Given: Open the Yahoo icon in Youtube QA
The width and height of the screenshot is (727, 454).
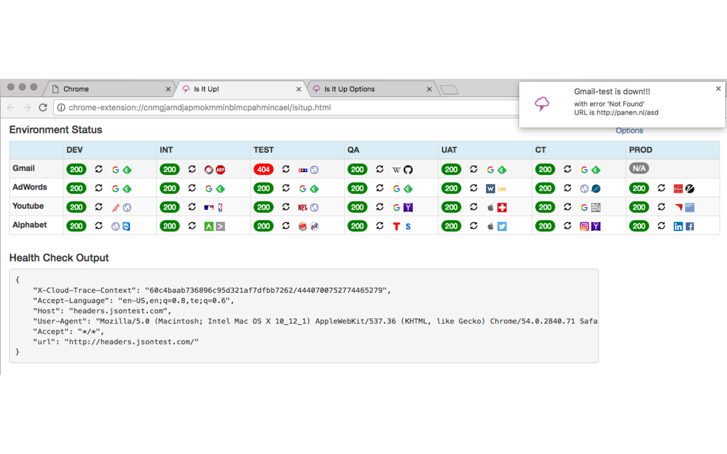Looking at the screenshot, I should (408, 208).
